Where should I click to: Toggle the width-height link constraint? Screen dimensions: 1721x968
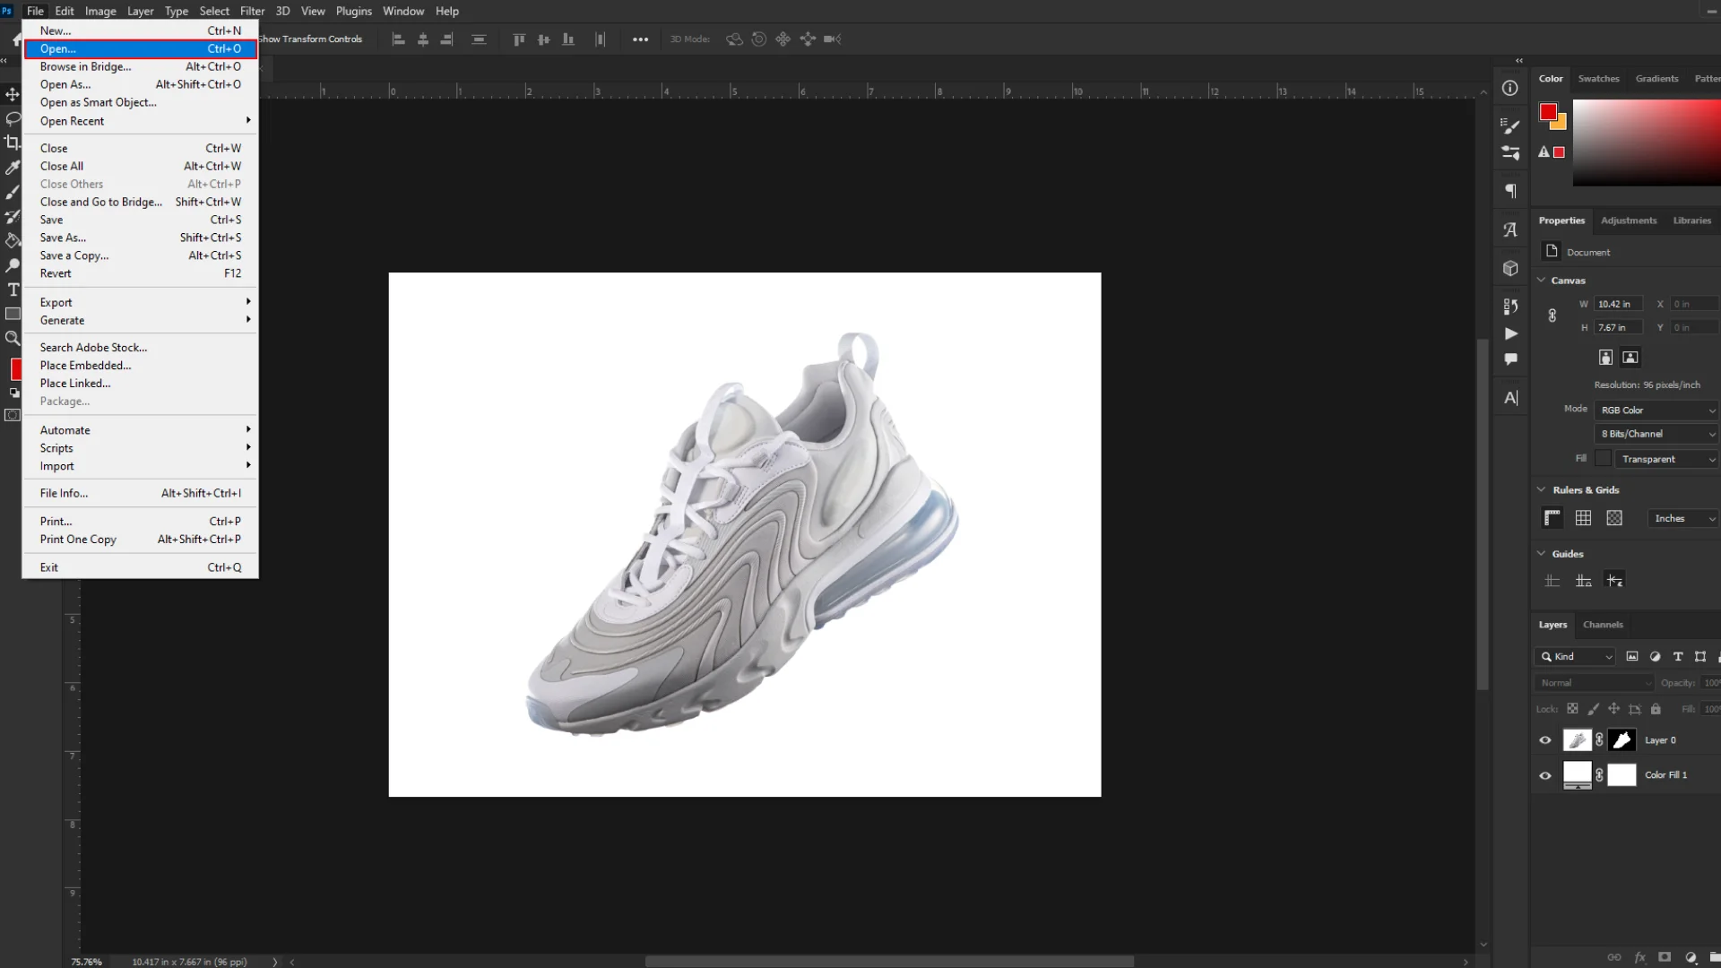pos(1552,315)
